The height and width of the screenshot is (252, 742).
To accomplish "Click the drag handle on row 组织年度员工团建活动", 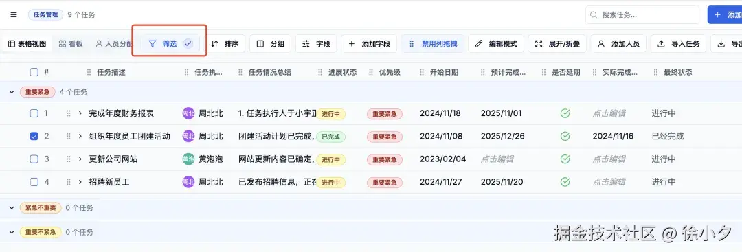I will click(x=69, y=136).
